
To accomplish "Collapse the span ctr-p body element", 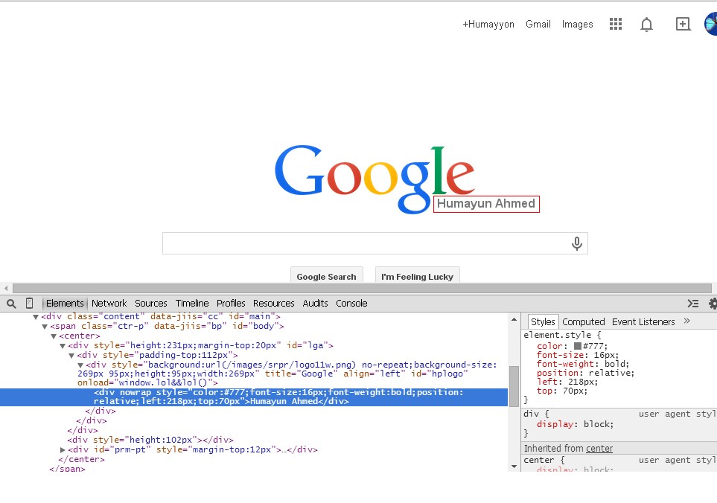I will 43,325.
